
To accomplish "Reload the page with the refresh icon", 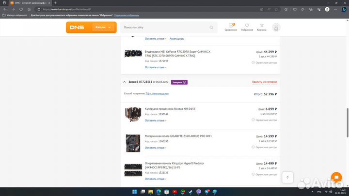I will click(x=21, y=9).
